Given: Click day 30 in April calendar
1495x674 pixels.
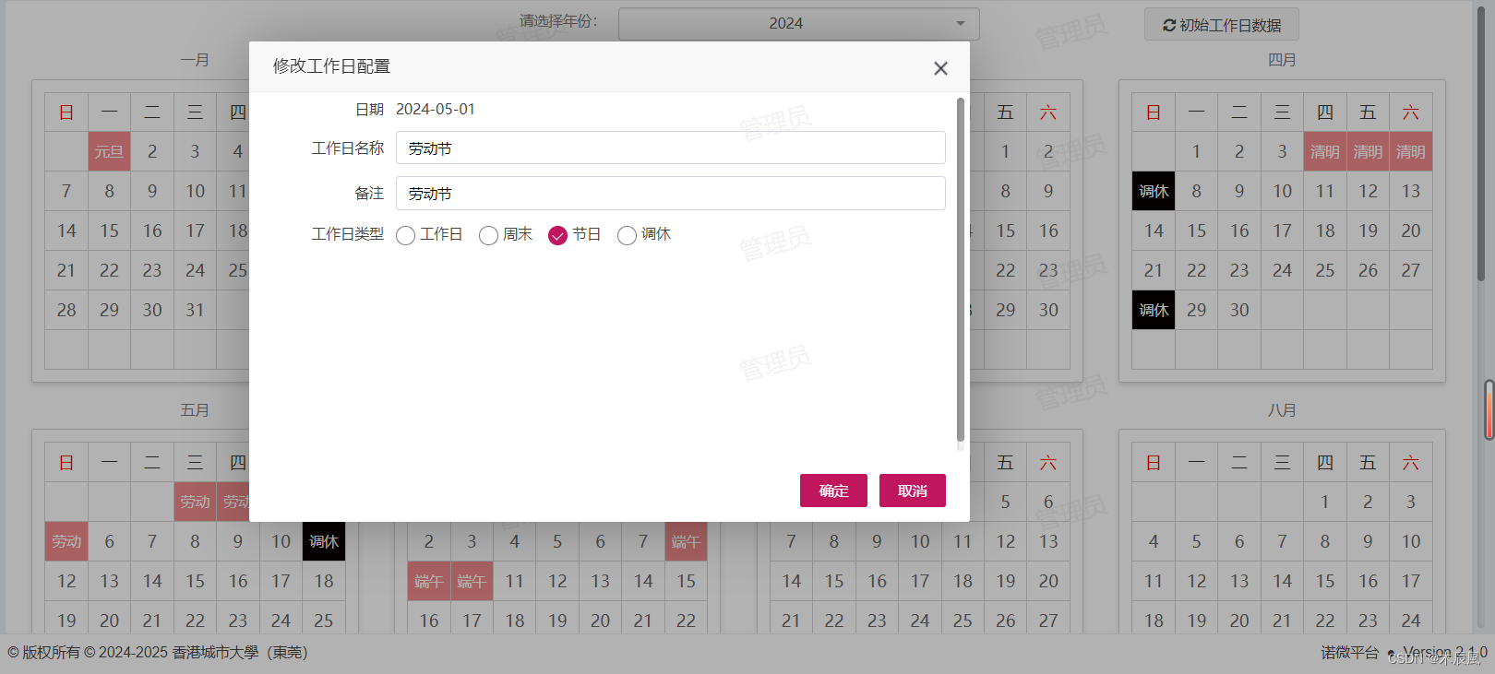Looking at the screenshot, I should [1239, 310].
